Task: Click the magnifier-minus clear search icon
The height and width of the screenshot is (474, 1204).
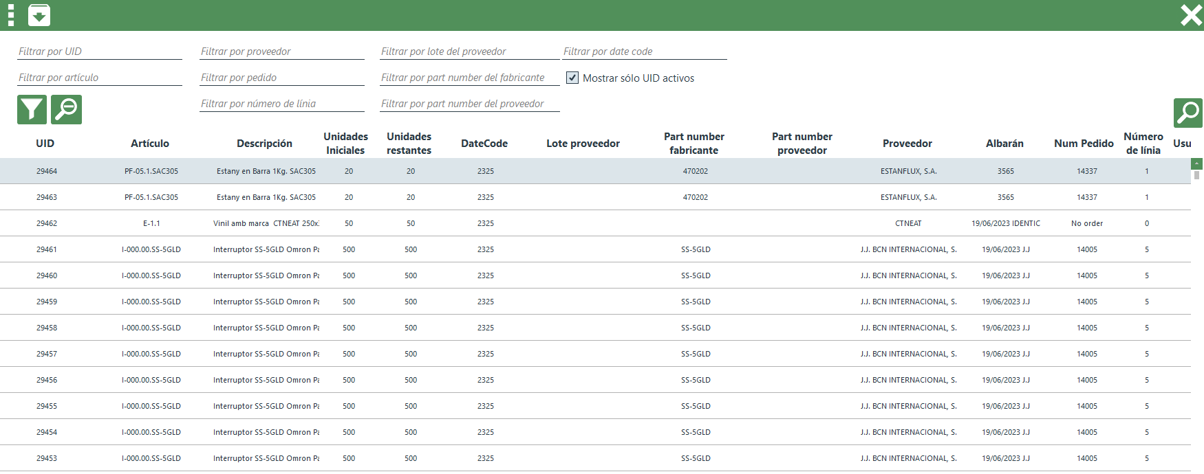Action: click(x=66, y=110)
